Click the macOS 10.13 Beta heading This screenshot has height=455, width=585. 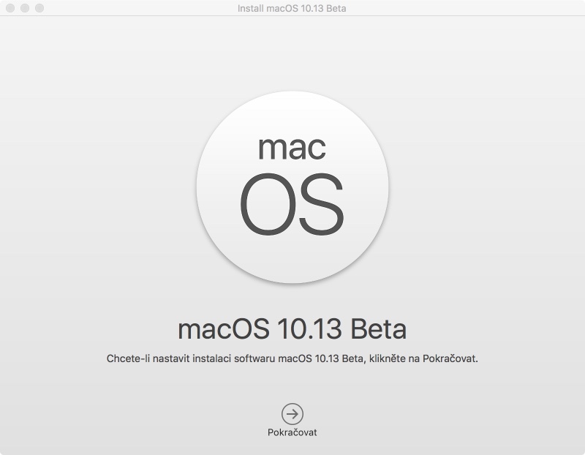click(x=292, y=329)
